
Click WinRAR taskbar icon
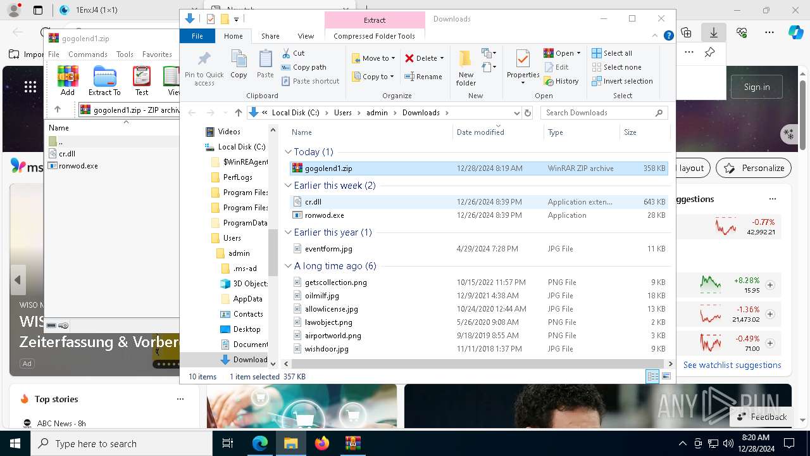tap(352, 443)
